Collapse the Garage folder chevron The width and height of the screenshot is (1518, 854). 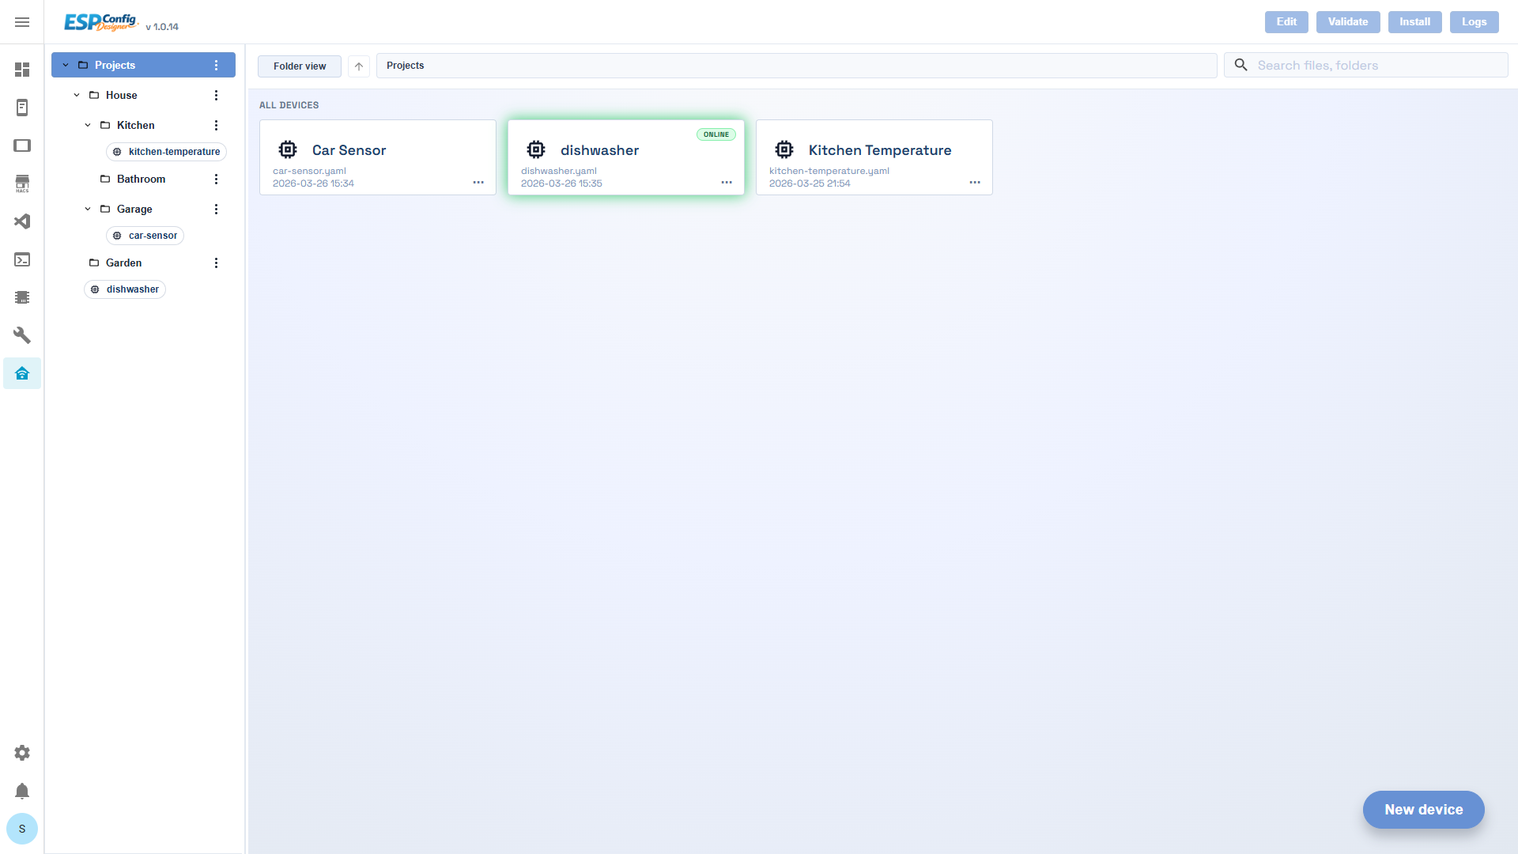88,209
